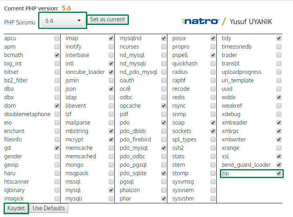Disable the ioncube_loader checkbox

111,72
